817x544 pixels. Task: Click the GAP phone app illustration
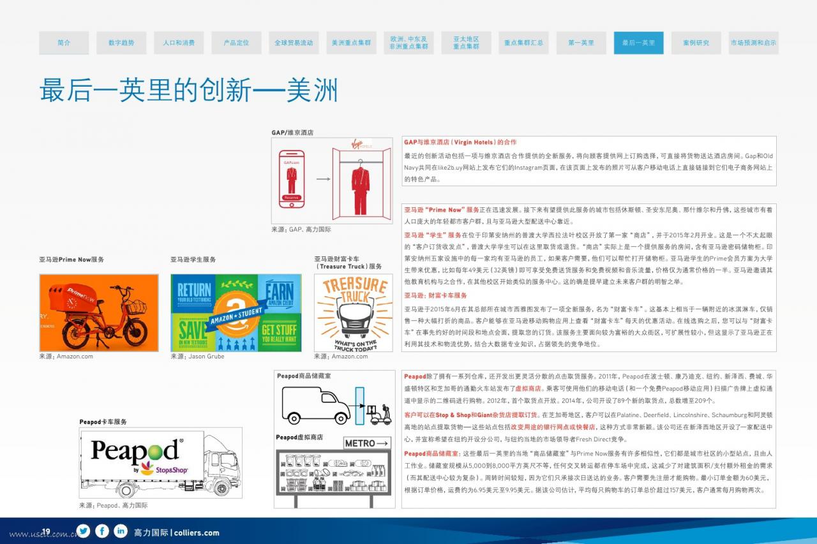292,179
